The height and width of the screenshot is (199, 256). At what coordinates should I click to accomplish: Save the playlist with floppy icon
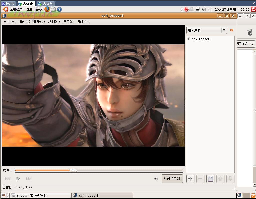pos(210,179)
